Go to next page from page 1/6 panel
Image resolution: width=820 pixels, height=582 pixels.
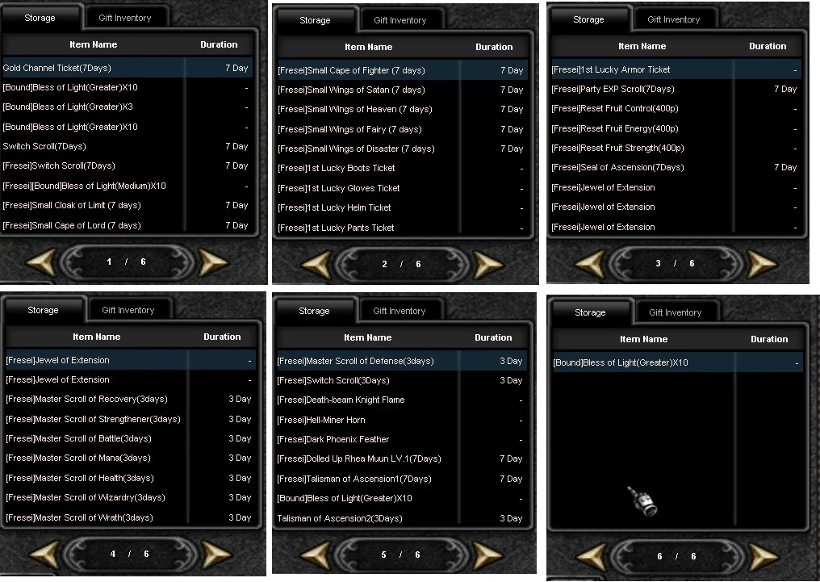pos(213,262)
